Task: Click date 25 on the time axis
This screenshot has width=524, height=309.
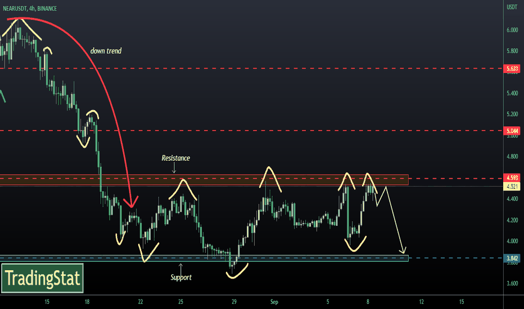Action: click(x=180, y=302)
